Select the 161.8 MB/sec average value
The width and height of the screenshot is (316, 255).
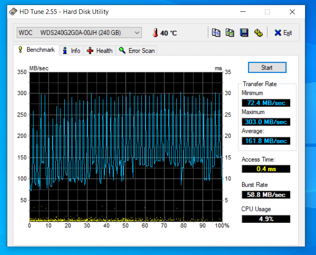[266, 141]
